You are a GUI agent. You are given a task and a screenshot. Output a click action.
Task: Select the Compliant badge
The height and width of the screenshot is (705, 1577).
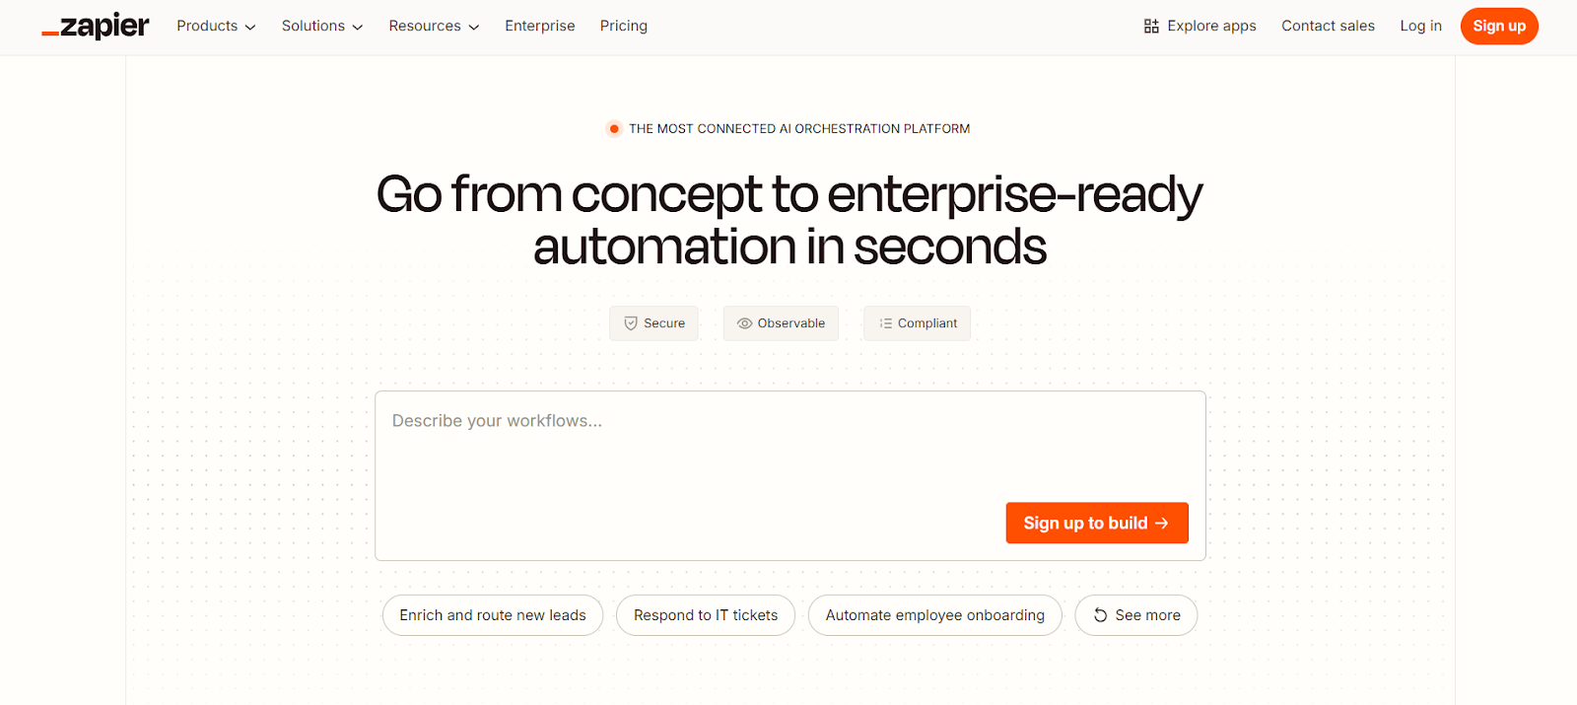pyautogui.click(x=917, y=322)
